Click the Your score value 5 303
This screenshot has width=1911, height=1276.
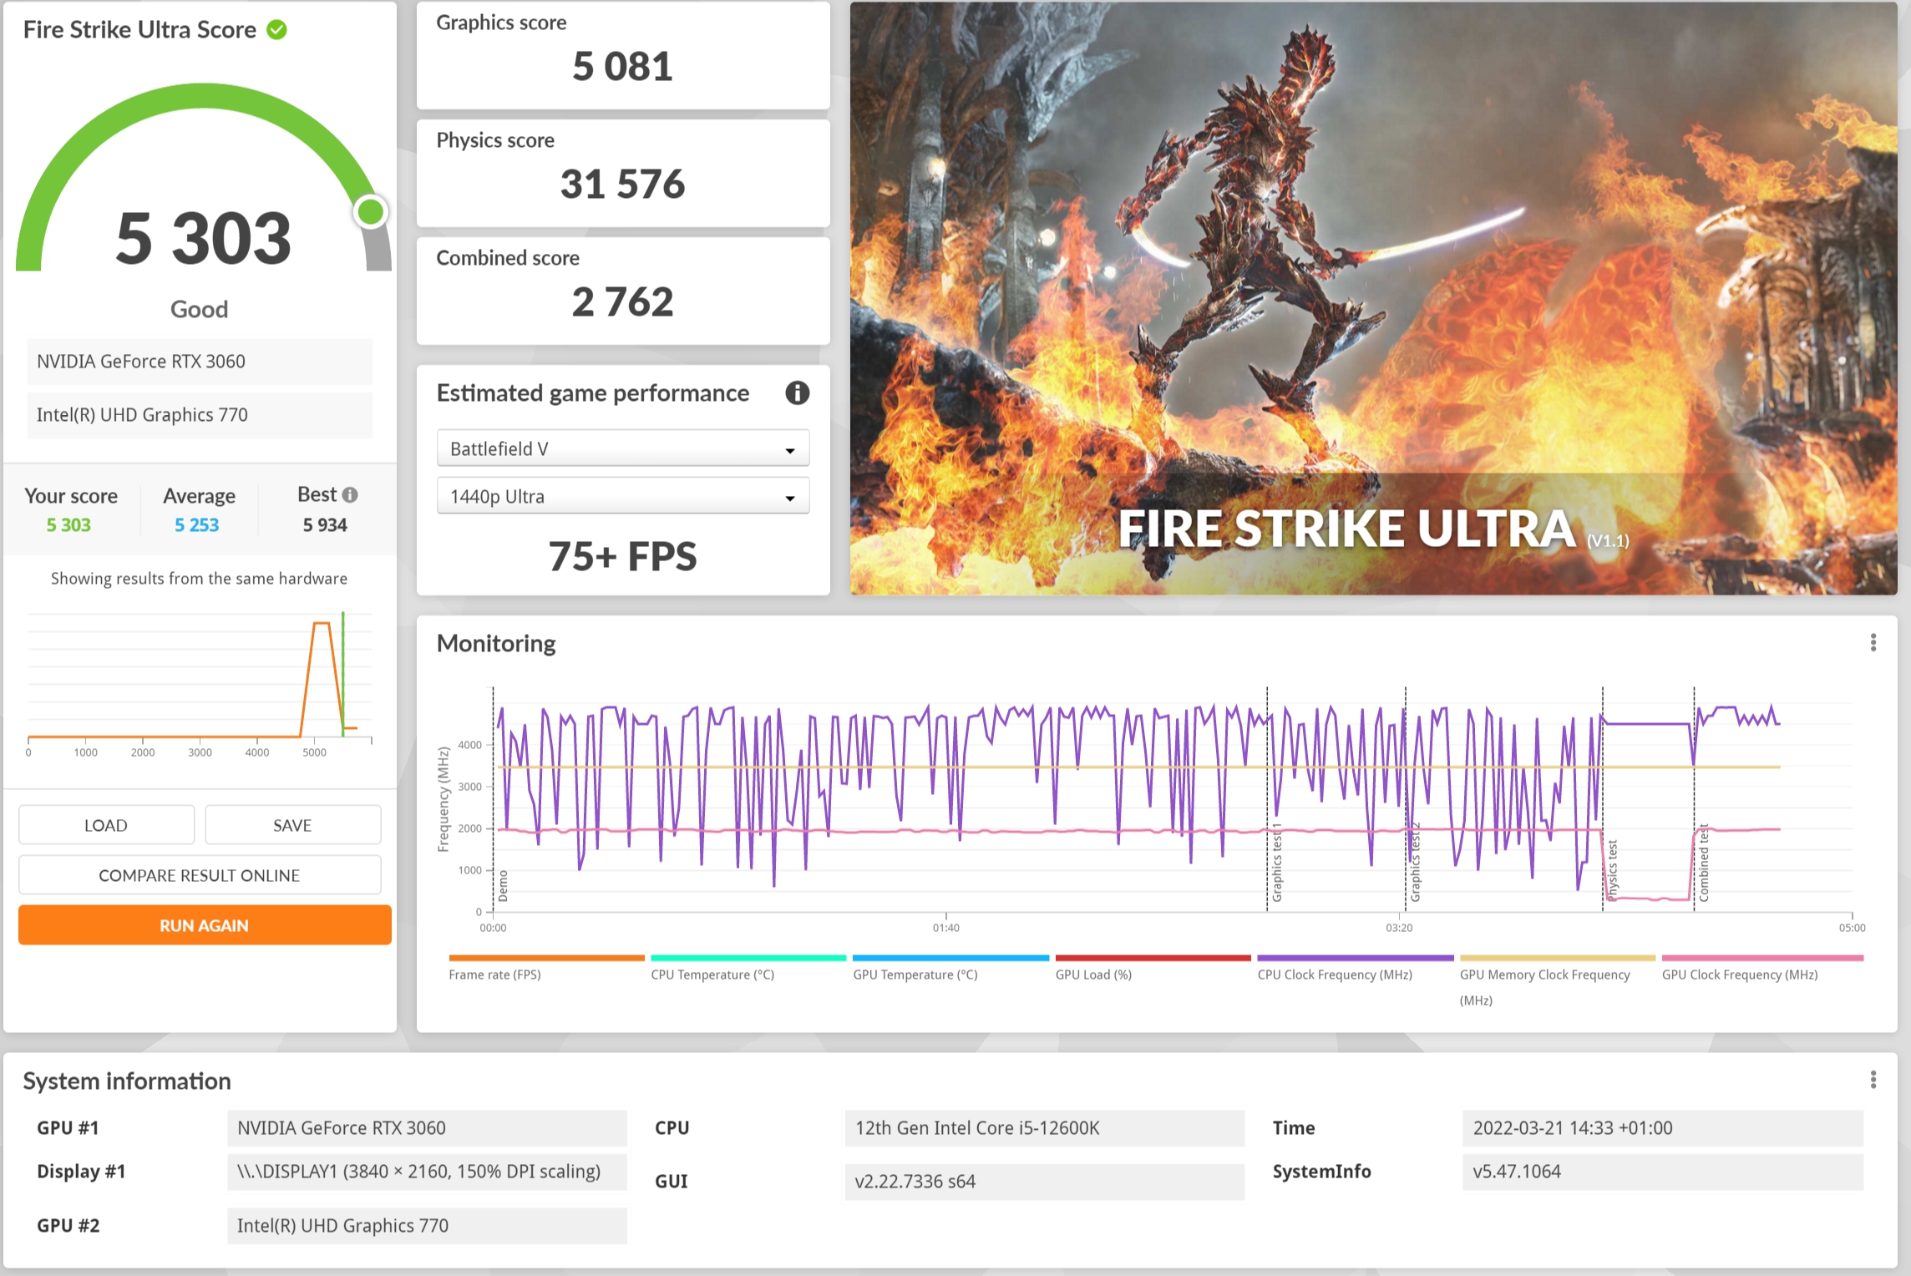[x=68, y=524]
